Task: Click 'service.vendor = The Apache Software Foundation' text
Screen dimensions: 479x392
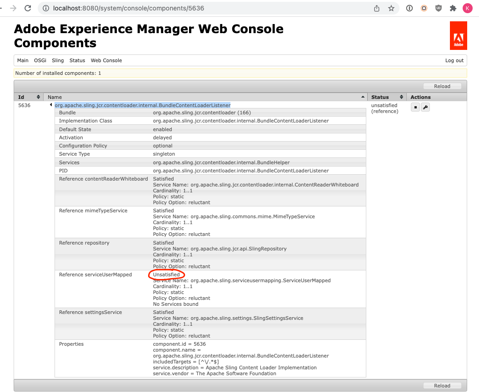Action: click(215, 373)
